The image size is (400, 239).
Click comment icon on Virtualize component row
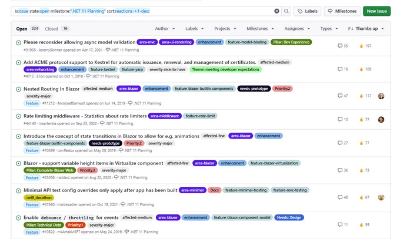click(x=340, y=170)
